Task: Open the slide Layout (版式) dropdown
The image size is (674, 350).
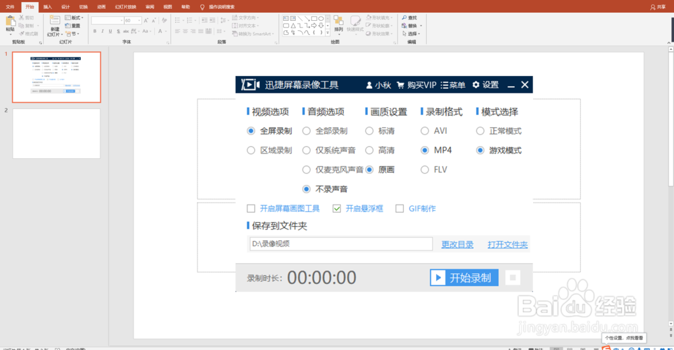Action: tap(74, 17)
